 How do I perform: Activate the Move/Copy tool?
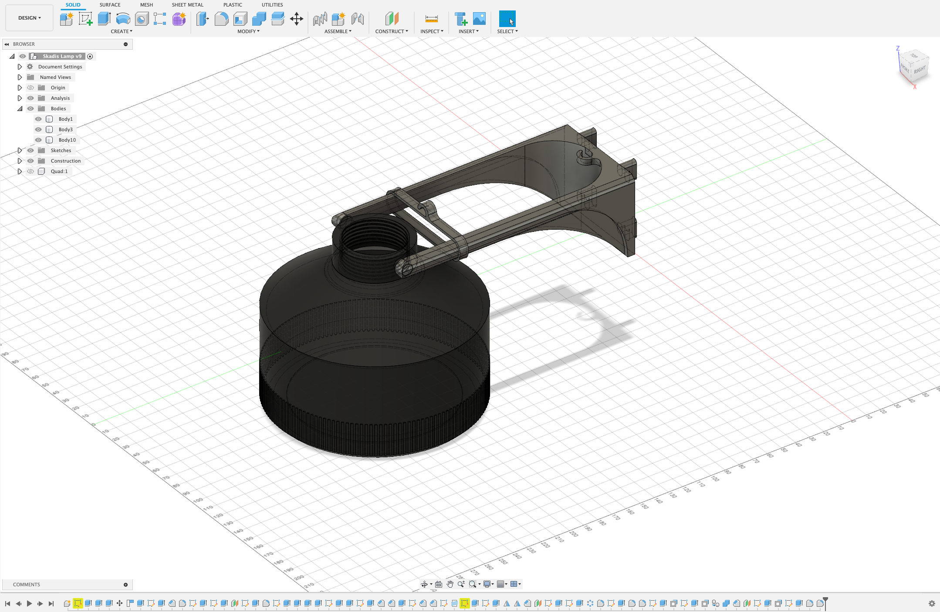[x=296, y=19]
